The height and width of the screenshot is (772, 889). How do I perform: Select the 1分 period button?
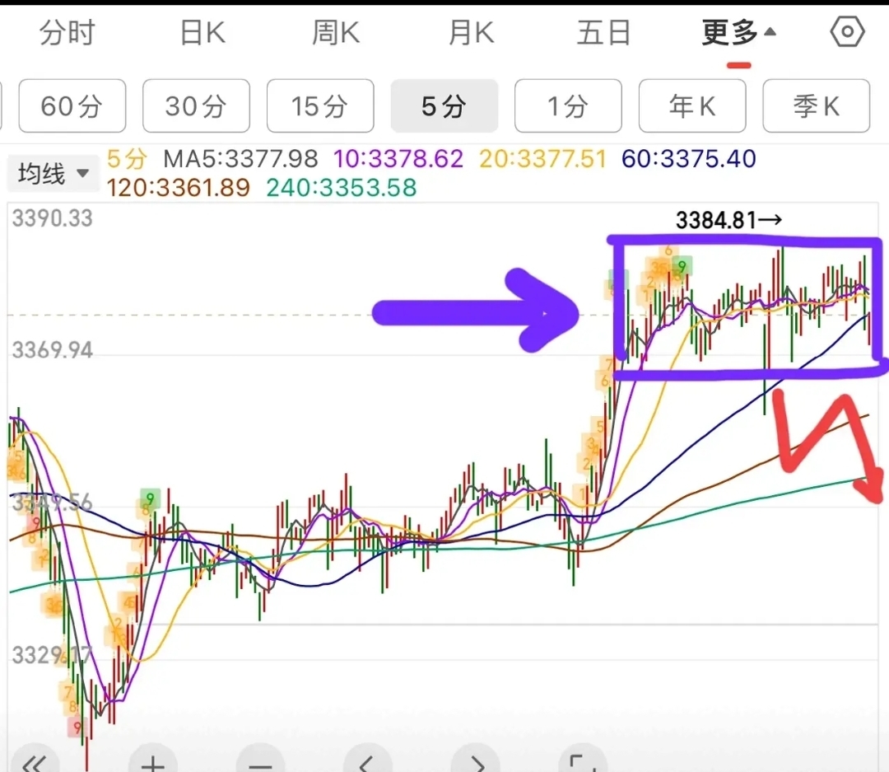pyautogui.click(x=568, y=106)
